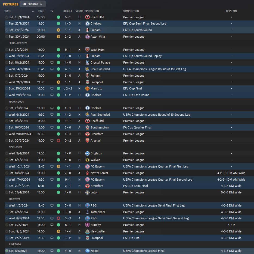Sort by the RESULT column header
This screenshot has height=254, width=254.
67,11
